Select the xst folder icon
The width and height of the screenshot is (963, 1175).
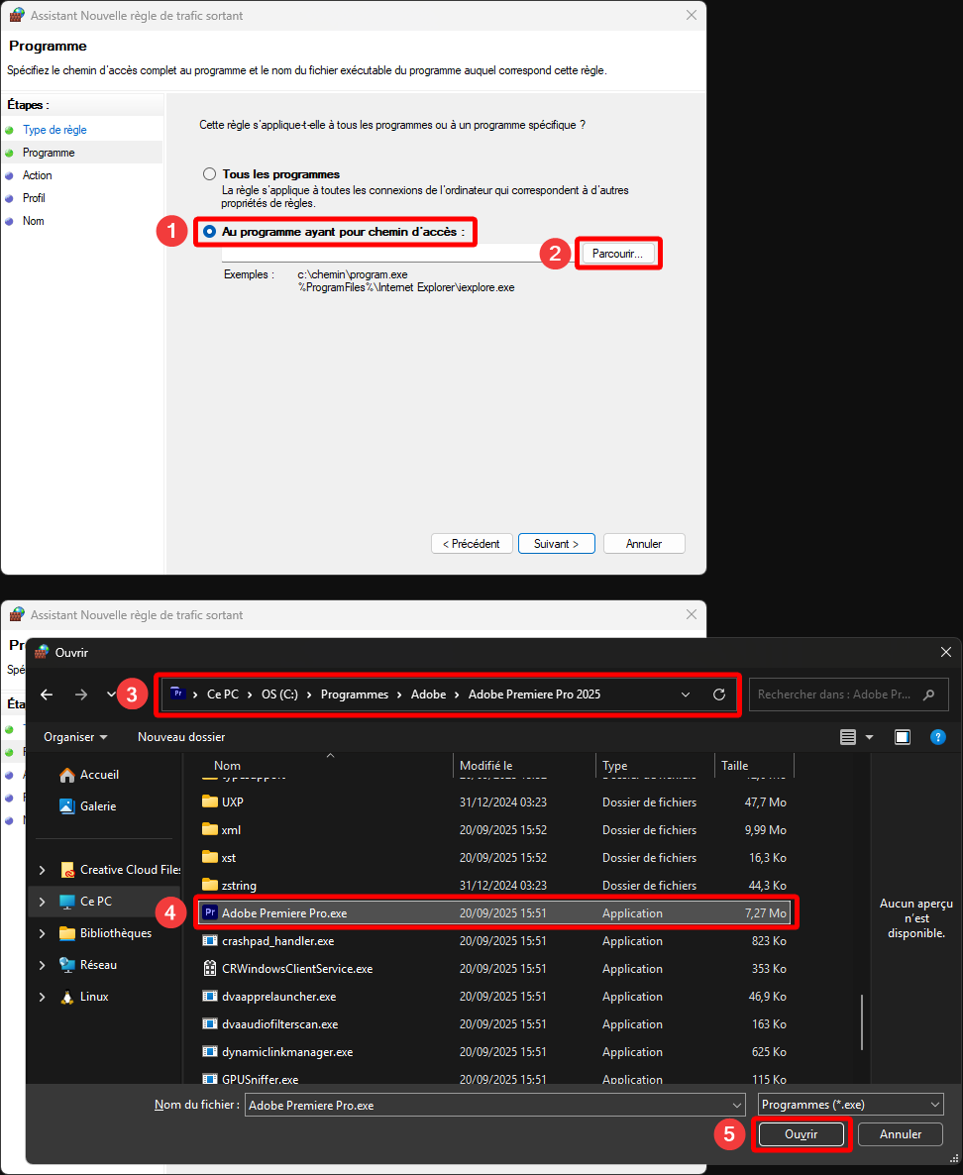click(210, 857)
